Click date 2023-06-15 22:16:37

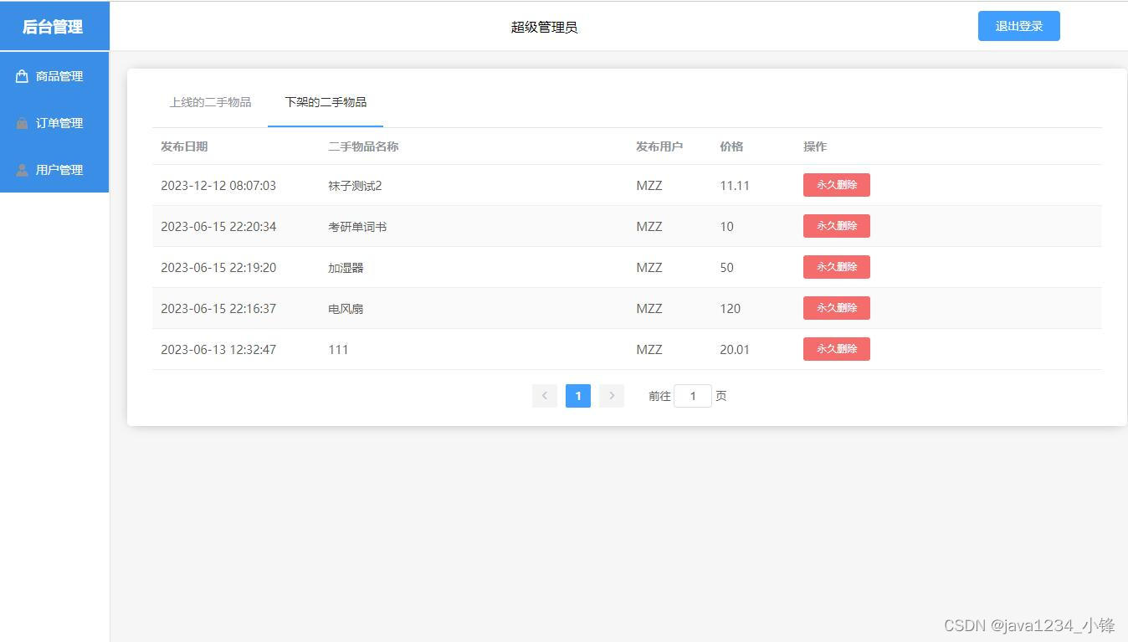click(x=218, y=309)
